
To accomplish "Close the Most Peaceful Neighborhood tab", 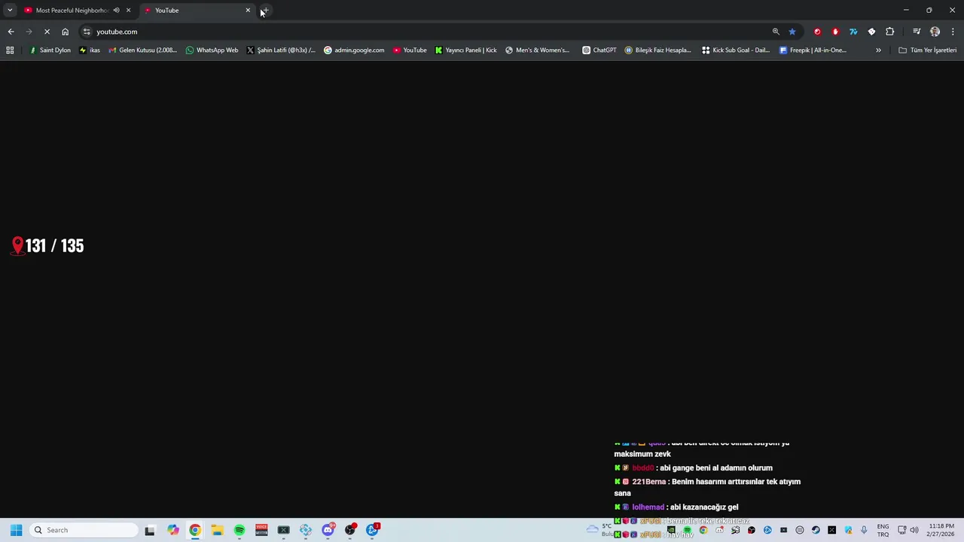I will coord(128,11).
